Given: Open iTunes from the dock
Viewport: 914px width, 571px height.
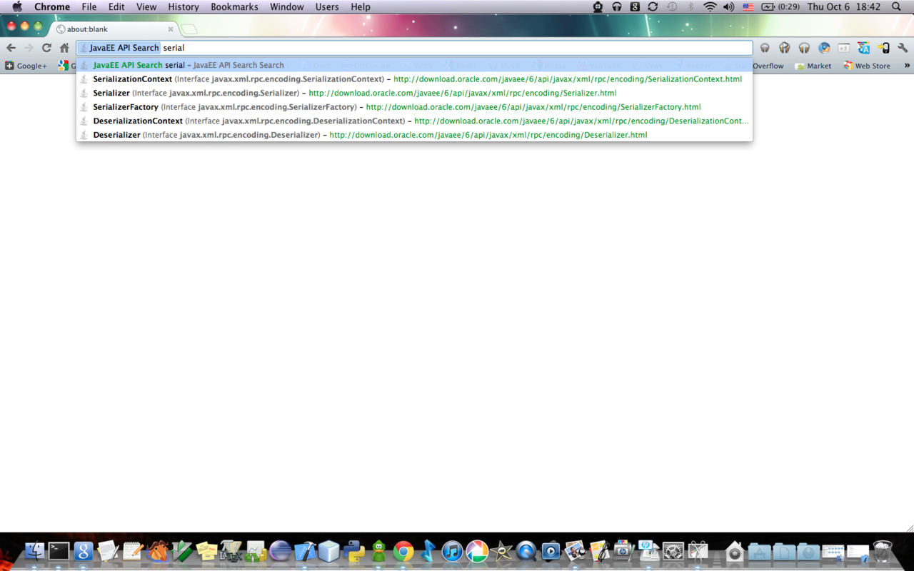Looking at the screenshot, I should point(453,551).
